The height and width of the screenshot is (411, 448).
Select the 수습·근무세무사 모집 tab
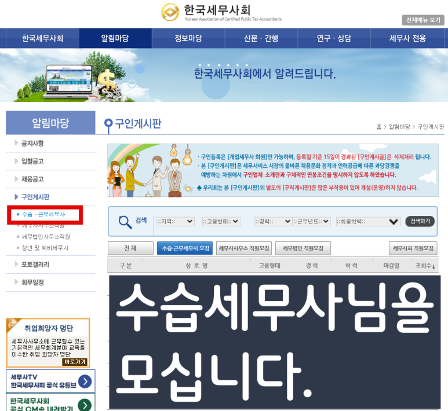pos(185,248)
